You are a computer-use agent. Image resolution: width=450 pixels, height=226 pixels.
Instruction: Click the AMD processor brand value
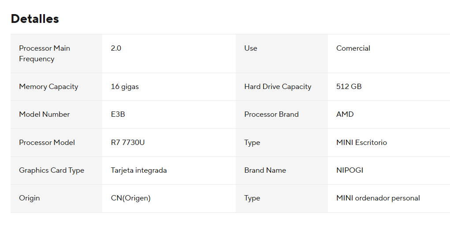345,114
